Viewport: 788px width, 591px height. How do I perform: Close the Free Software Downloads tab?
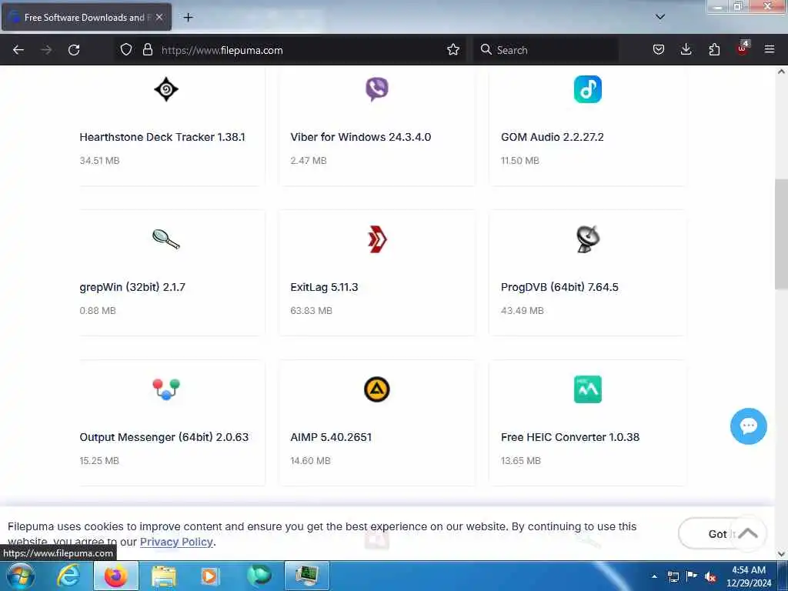159,18
